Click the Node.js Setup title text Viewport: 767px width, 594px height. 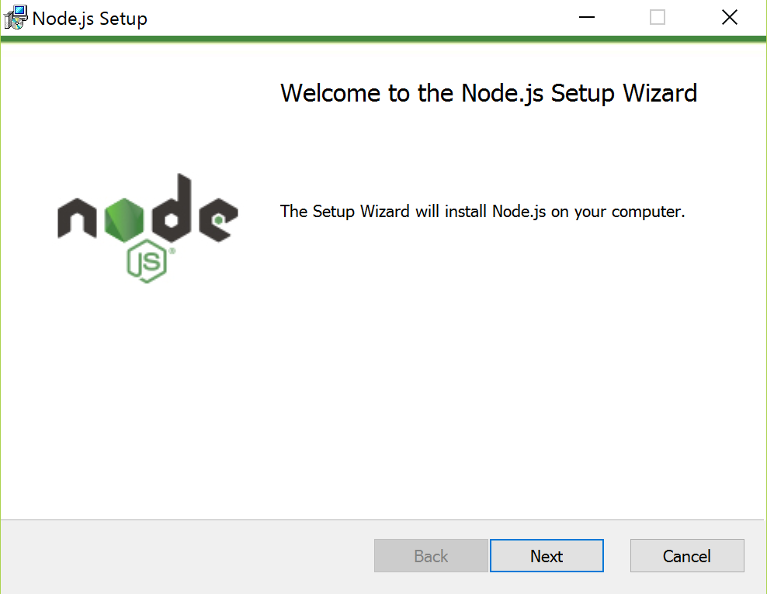89,18
